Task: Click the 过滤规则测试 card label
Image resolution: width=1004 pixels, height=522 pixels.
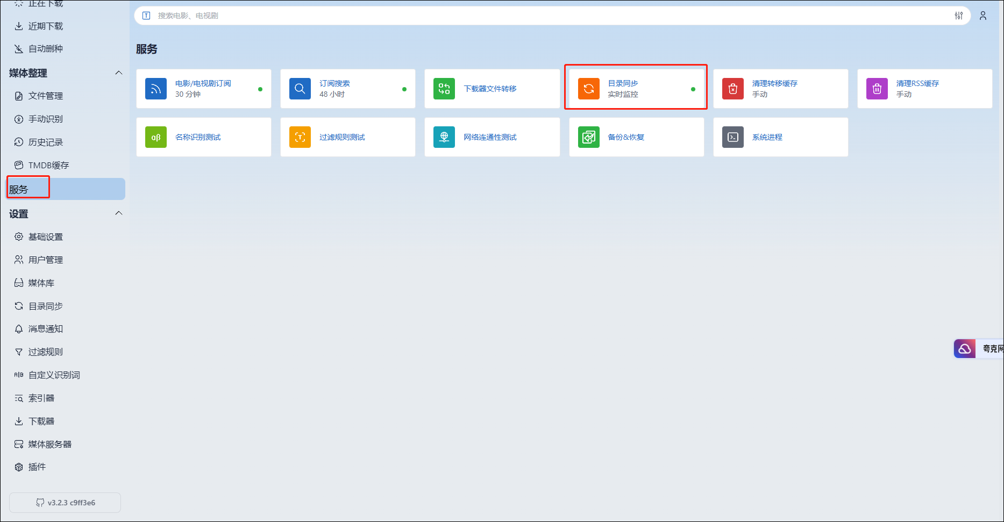Action: [342, 137]
